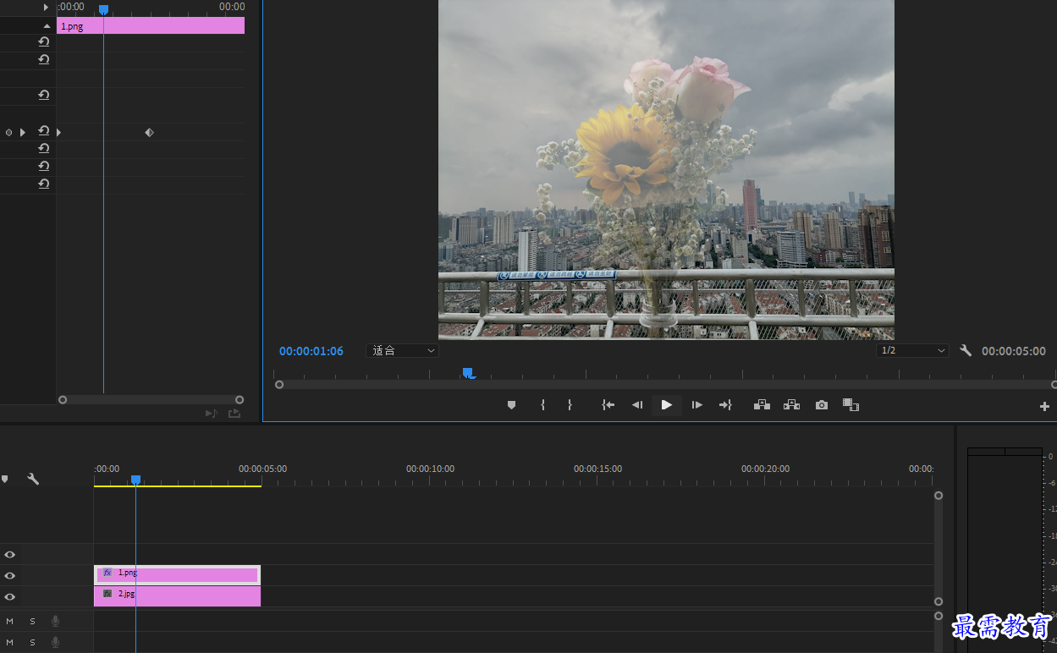Click the fx badge on 1.png clip

[107, 573]
